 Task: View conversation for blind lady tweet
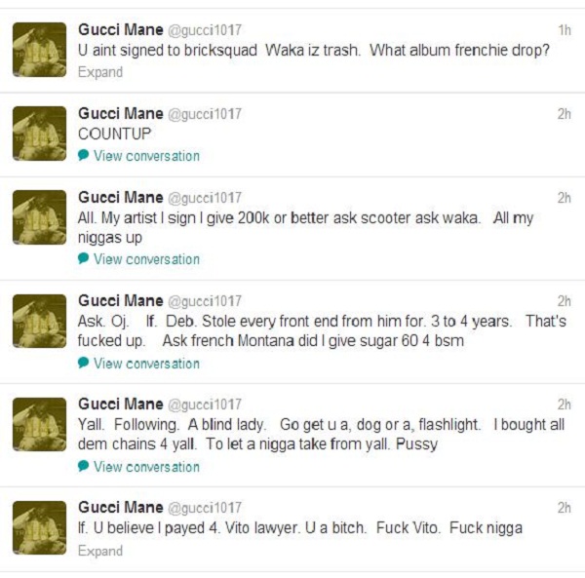(146, 467)
